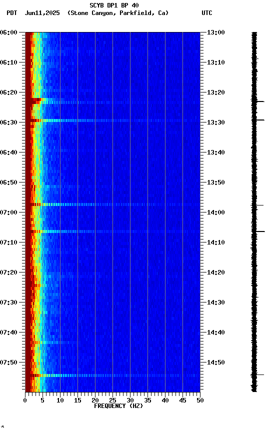Image resolution: width=276 pixels, height=432 pixels.
Task: Click the '5' frequency axis label
Action: [x=42, y=400]
